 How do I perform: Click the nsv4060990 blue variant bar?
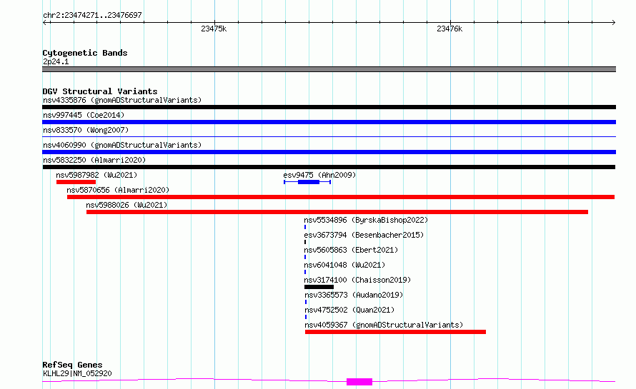pyautogui.click(x=329, y=152)
